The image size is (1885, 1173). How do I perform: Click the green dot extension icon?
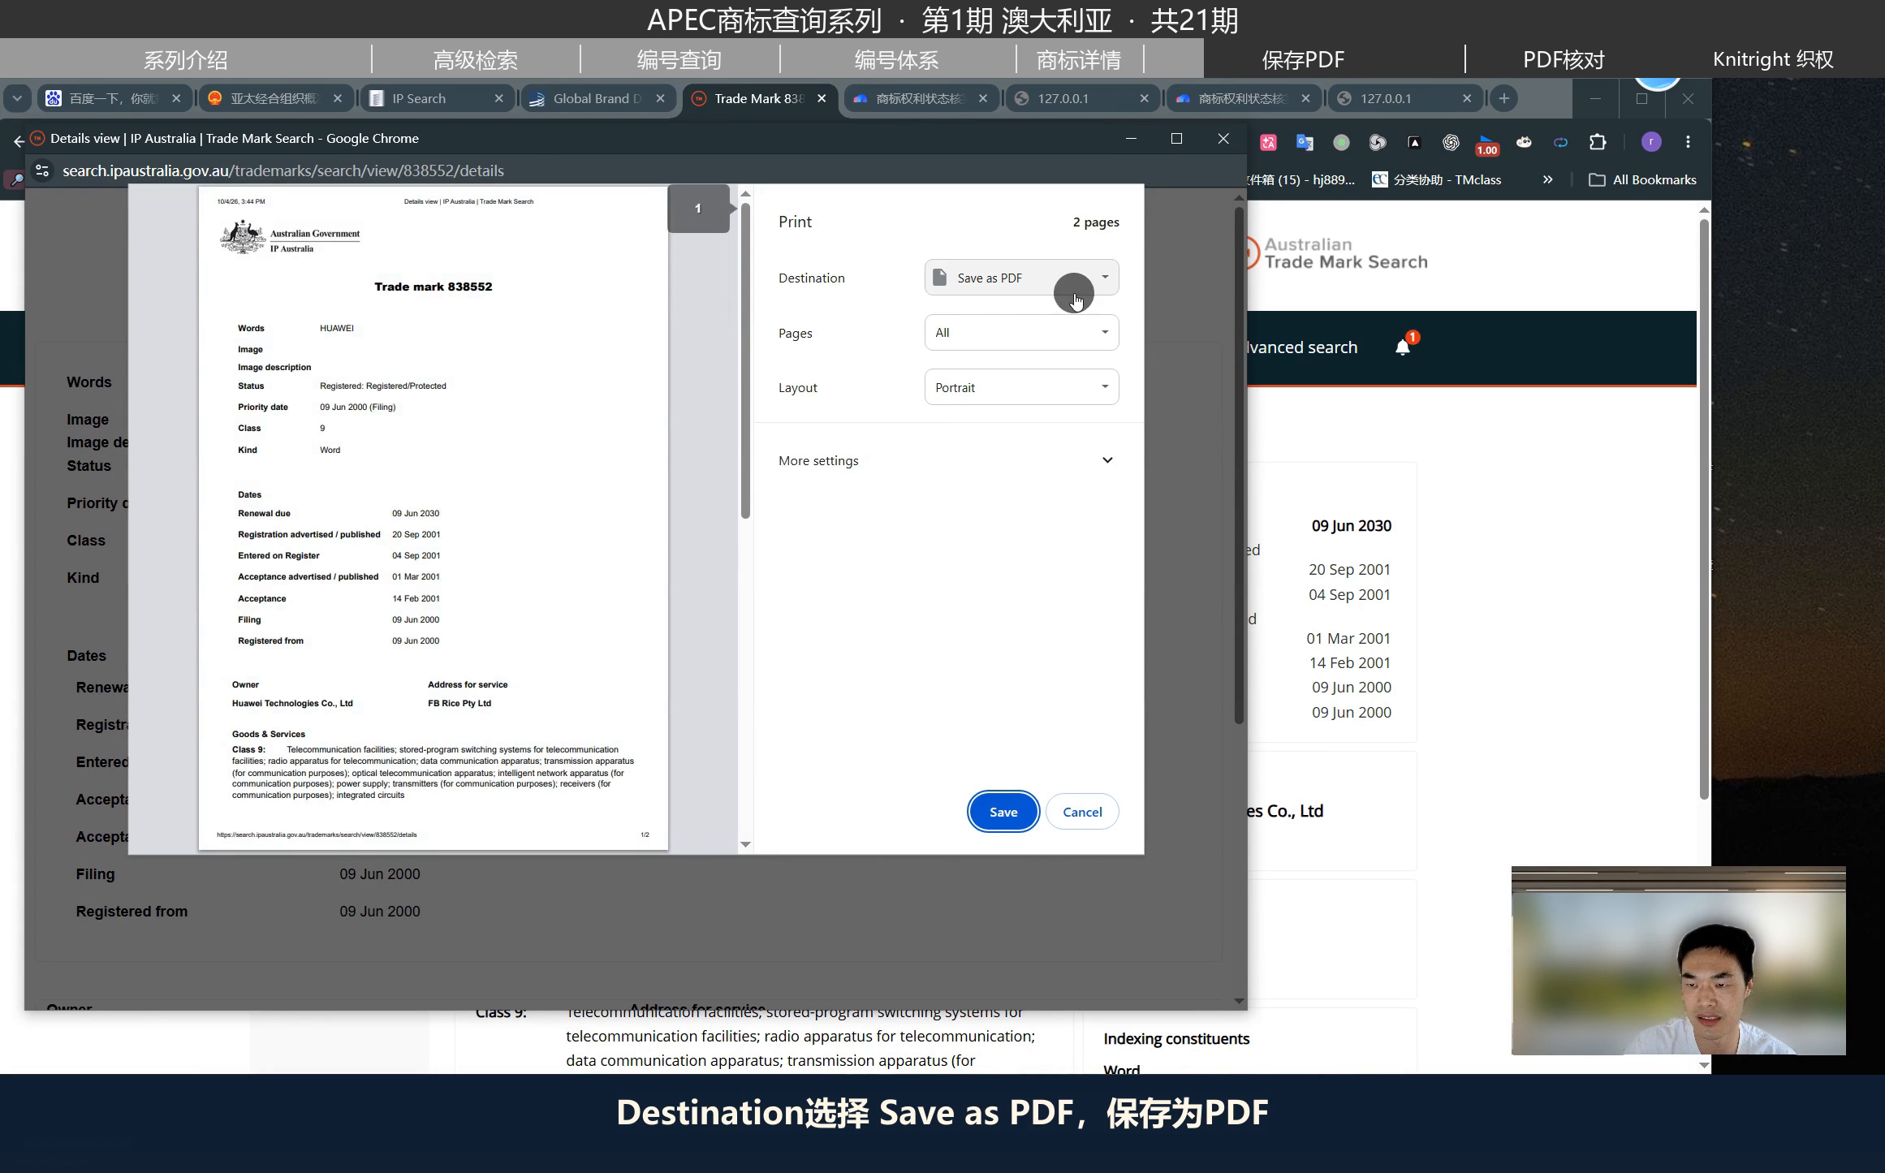(1341, 143)
